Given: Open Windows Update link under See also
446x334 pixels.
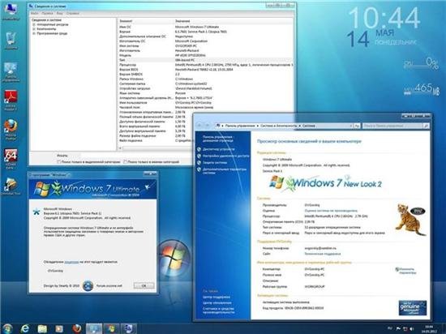Looking at the screenshot, I should point(217,302).
